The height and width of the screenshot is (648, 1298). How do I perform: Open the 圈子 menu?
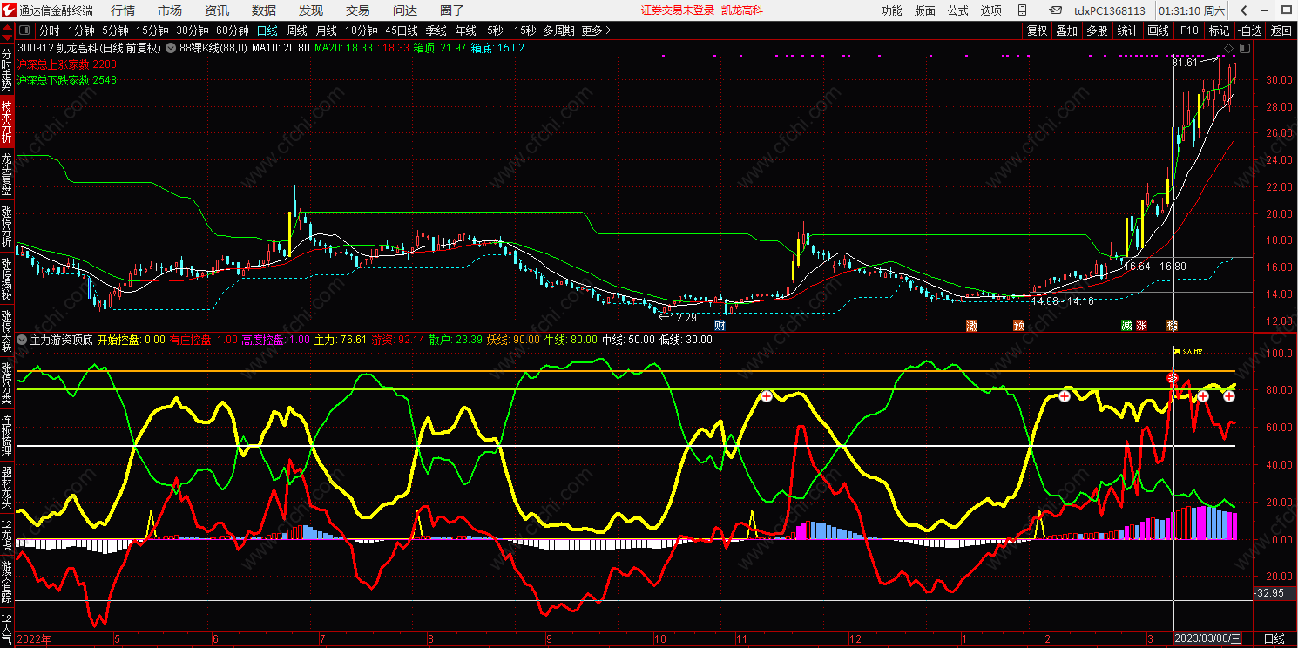click(451, 10)
